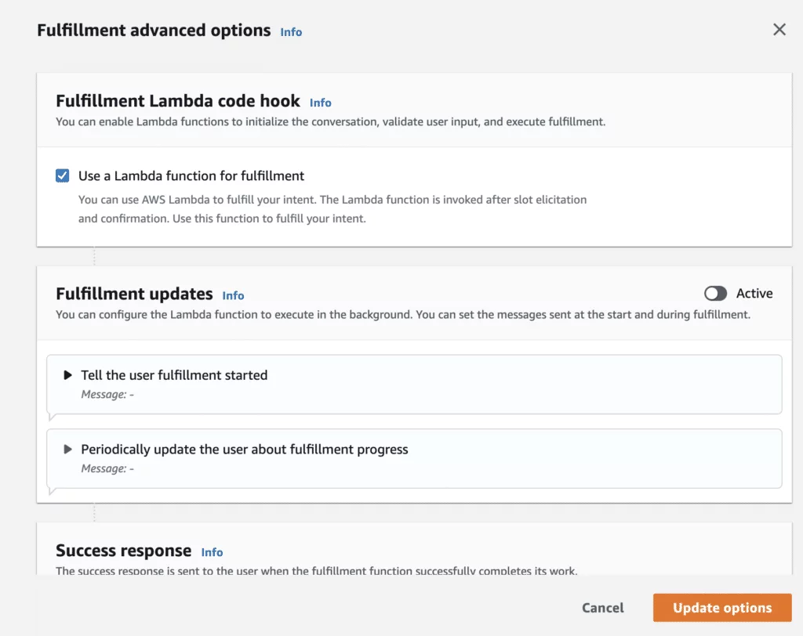Click Message: - text under Periodically update

[107, 468]
